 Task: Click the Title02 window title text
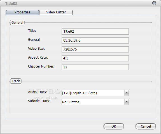click(x=11, y=4)
